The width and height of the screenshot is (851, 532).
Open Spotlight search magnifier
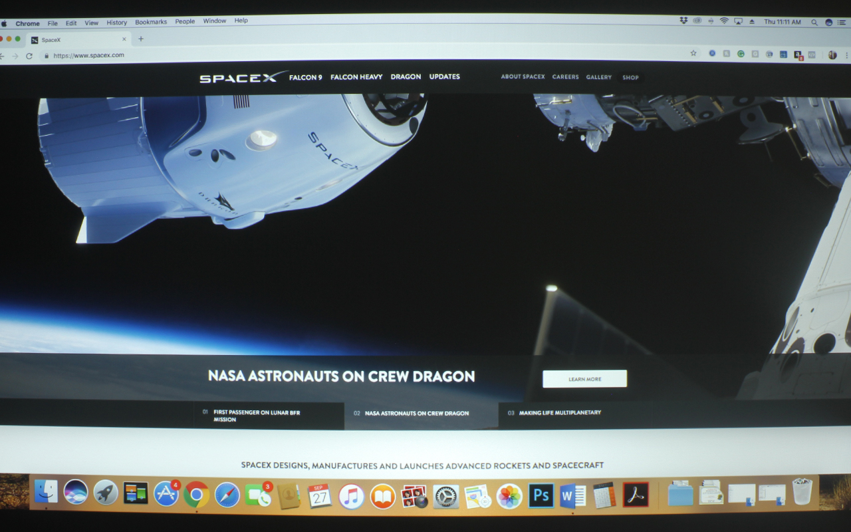point(814,22)
